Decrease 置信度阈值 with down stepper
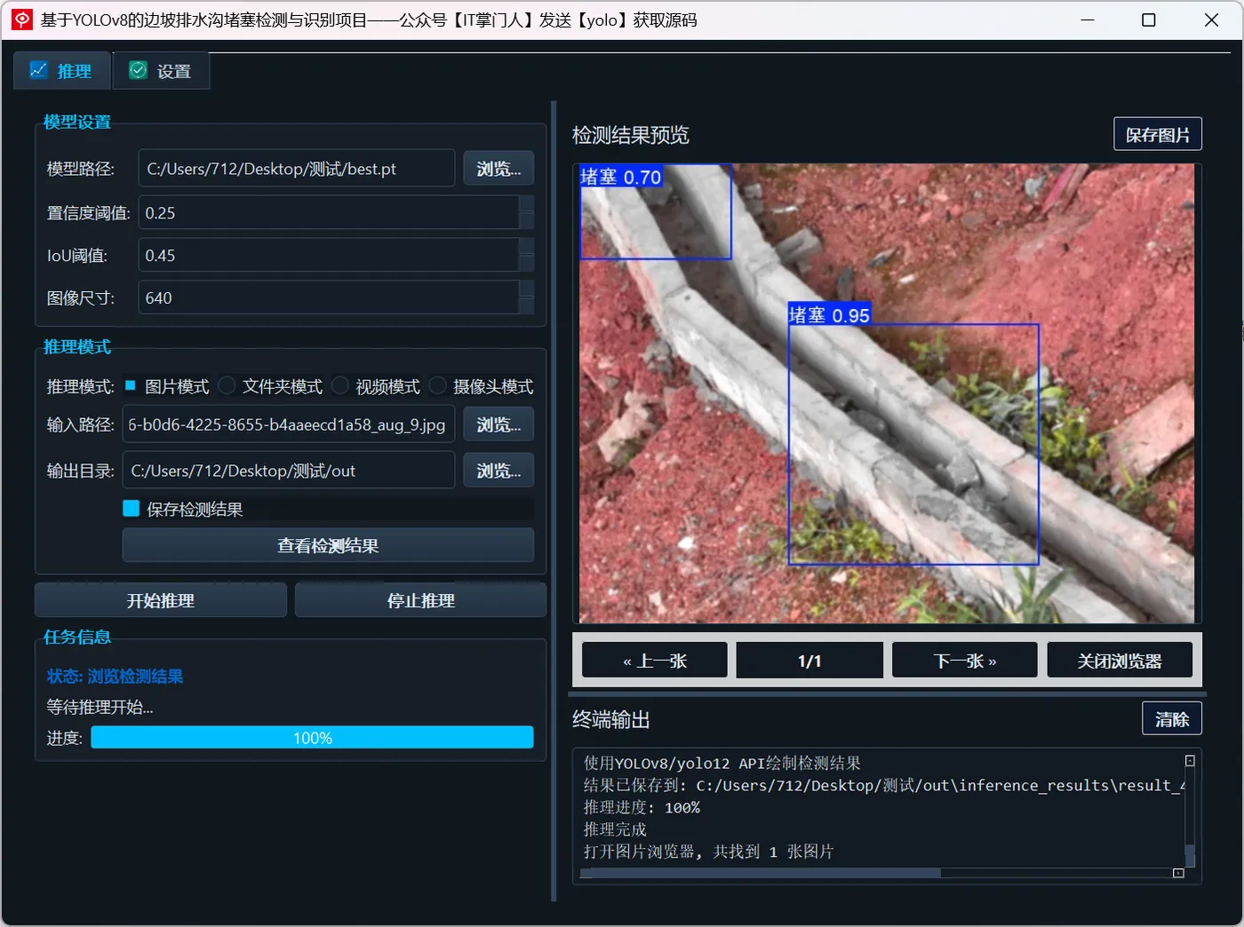 tap(526, 221)
